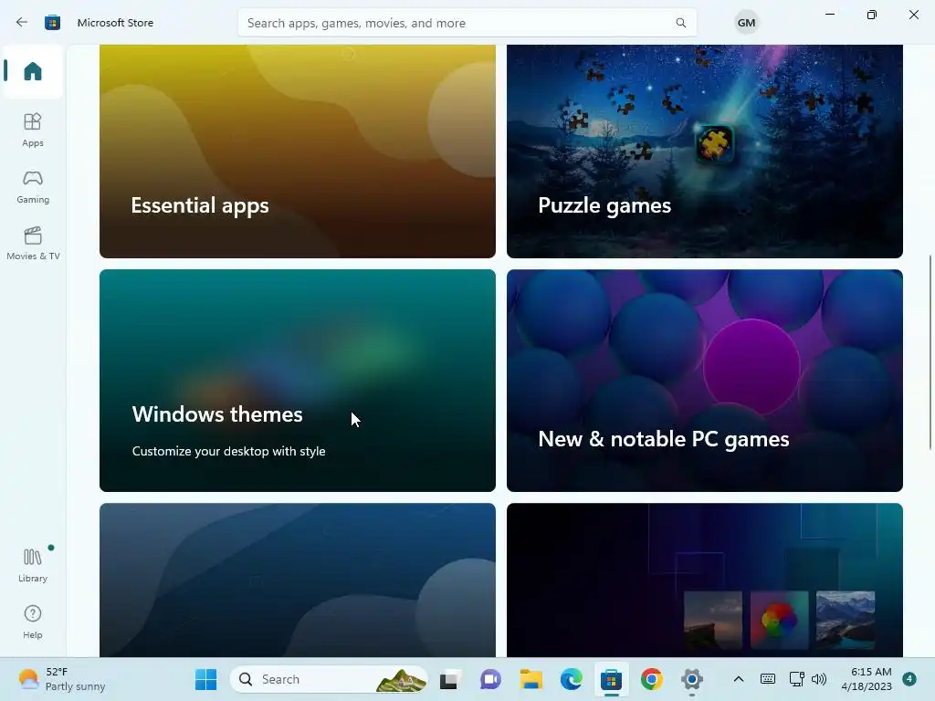Launch Google Chrome from the taskbar
The image size is (935, 701).
[x=652, y=679]
